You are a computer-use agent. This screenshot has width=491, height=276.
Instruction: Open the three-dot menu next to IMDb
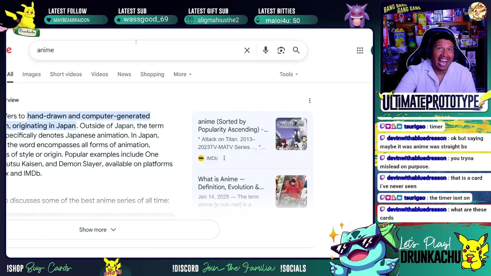pyautogui.click(x=224, y=158)
